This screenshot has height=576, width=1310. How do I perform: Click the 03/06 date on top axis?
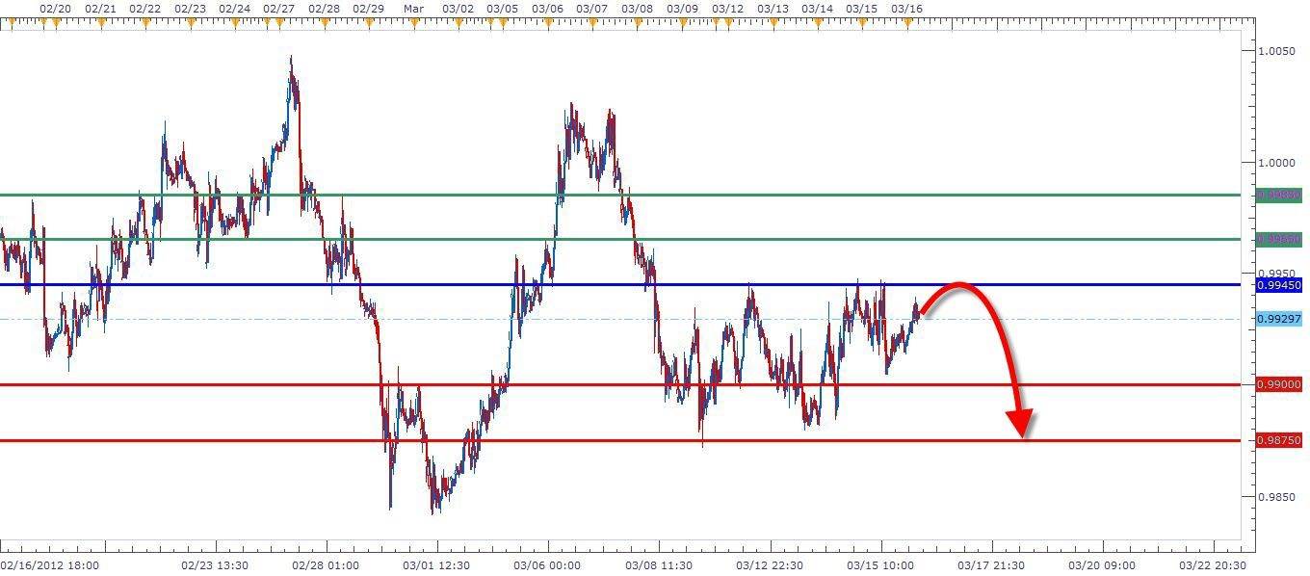point(547,8)
